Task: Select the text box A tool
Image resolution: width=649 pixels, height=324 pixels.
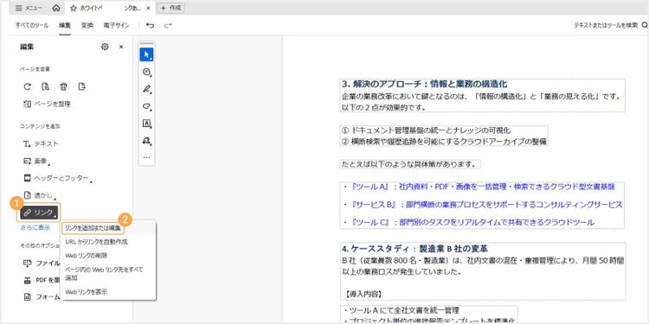Action: (146, 124)
